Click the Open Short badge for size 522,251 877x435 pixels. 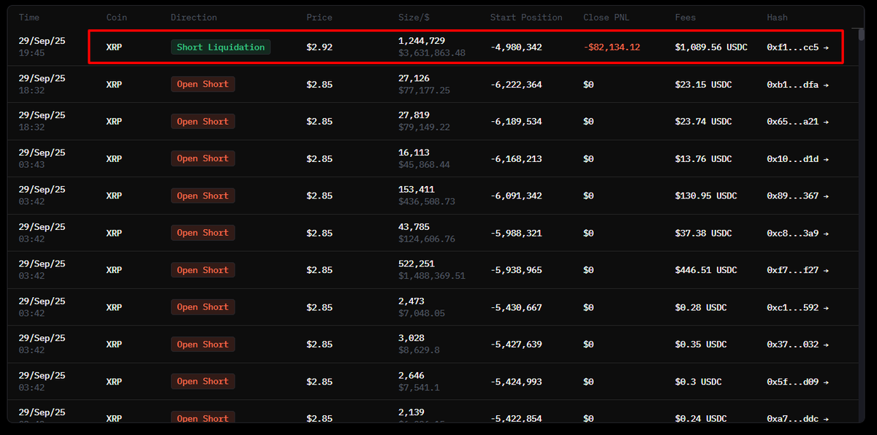tap(202, 271)
